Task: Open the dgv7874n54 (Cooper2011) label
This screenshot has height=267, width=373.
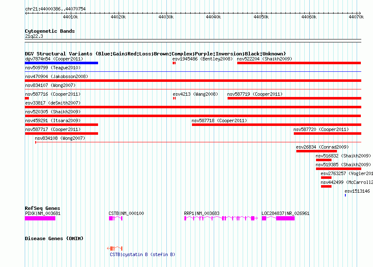Action: coord(54,59)
